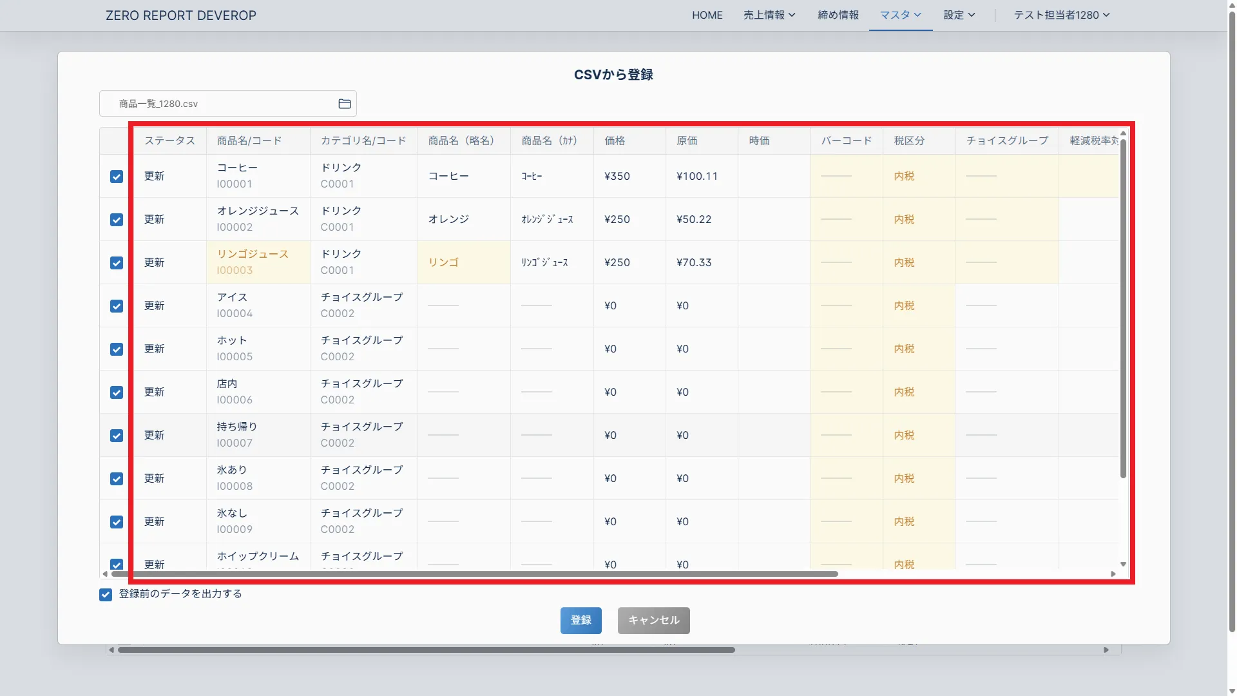Viewport: 1237px width, 696px height.
Task: Click table's up scroll arrow
Action: coord(1123,133)
